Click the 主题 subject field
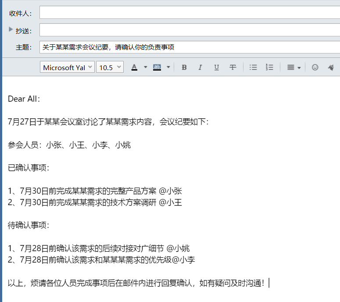This screenshot has width=340, height=302. coord(190,47)
